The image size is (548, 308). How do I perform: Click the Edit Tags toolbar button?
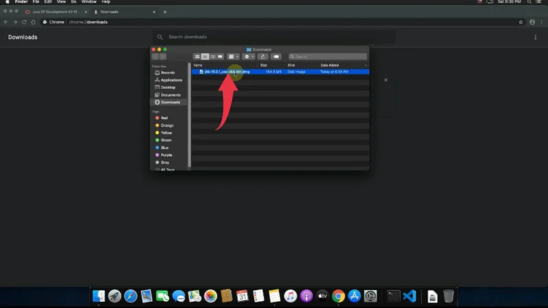(276, 57)
